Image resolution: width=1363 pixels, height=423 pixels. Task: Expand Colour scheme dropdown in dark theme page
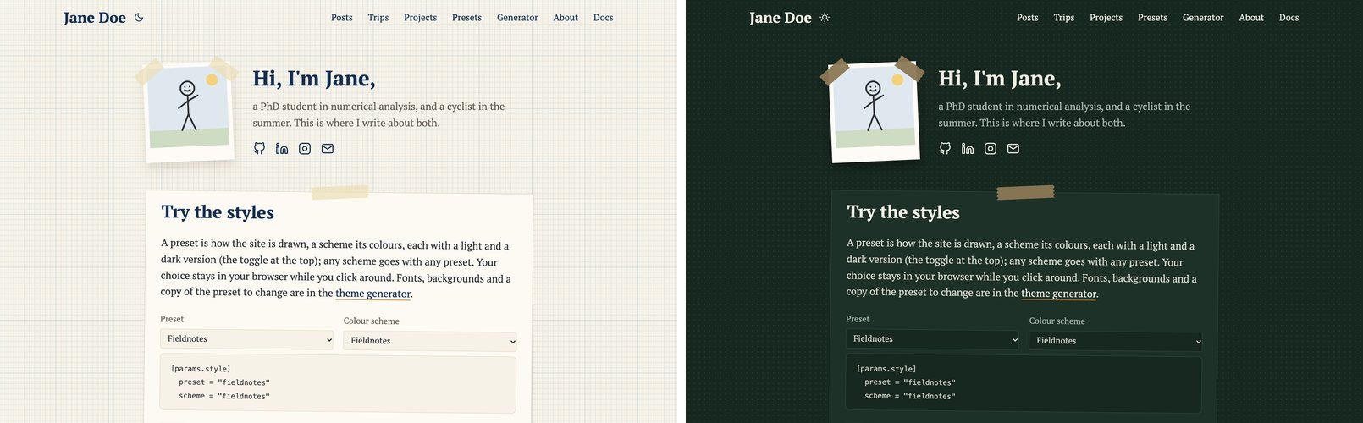tap(1116, 341)
